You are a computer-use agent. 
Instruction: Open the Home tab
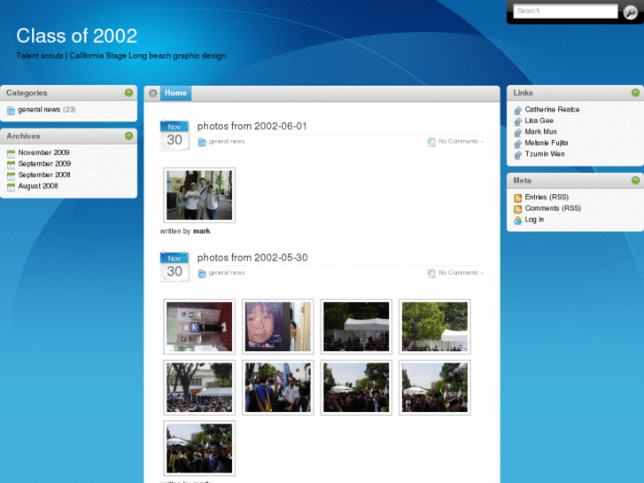pos(175,93)
